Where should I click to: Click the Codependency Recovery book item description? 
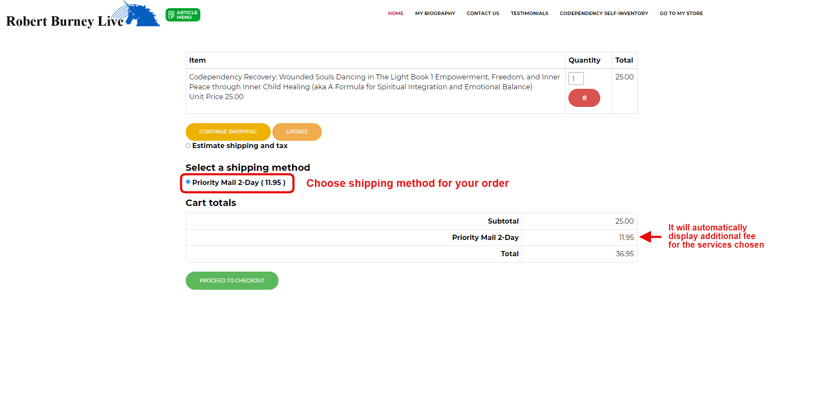click(374, 82)
